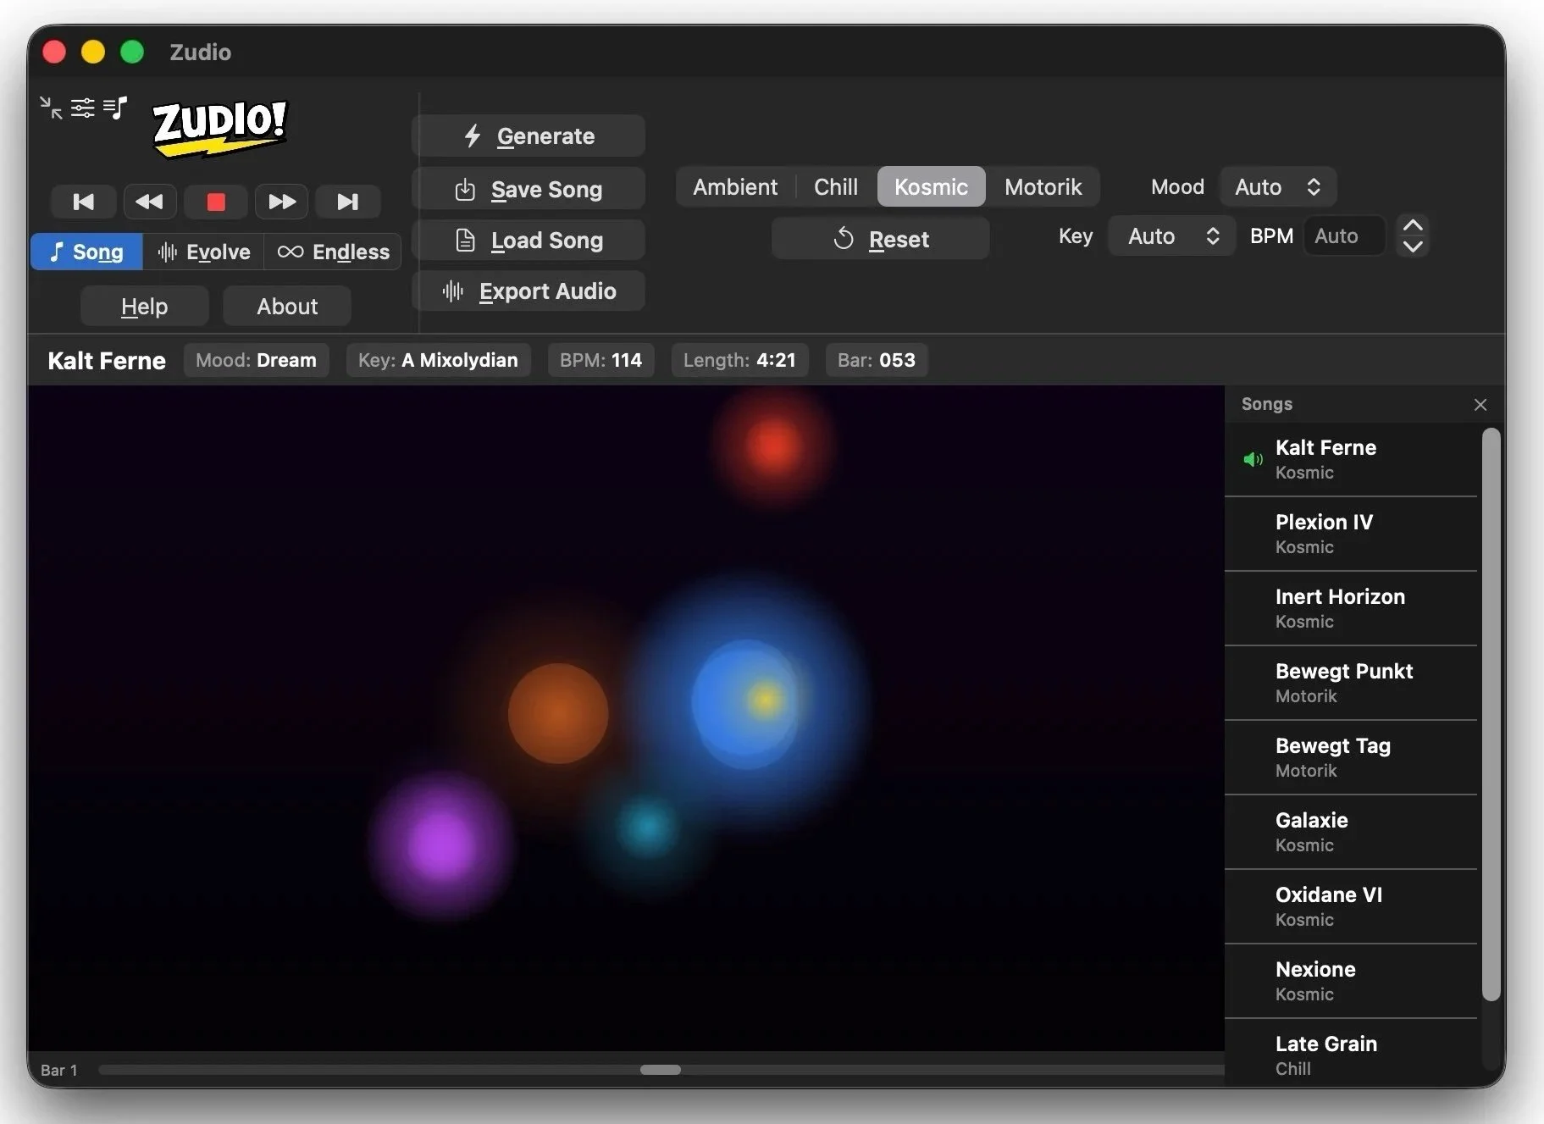
Task: Open the mixer sliders icon
Action: 82,108
